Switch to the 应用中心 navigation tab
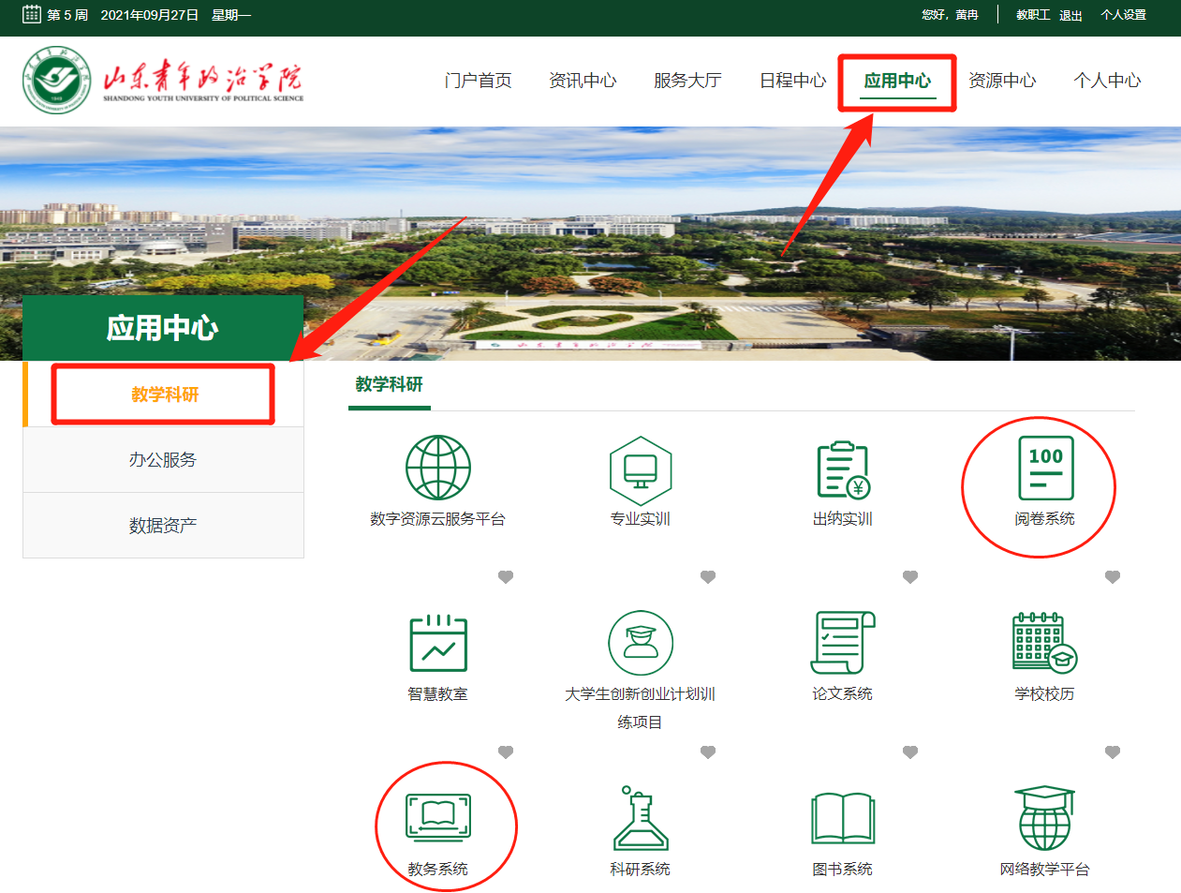Screen dimensions: 1181x893 click(x=896, y=82)
